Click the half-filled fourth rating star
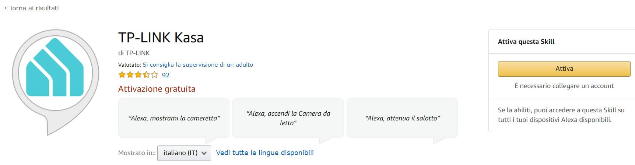This screenshot has height=165, width=635. (x=146, y=75)
